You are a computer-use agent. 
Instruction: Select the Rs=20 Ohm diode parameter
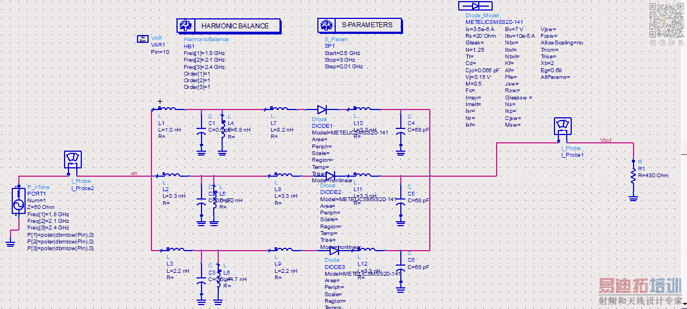[x=479, y=36]
